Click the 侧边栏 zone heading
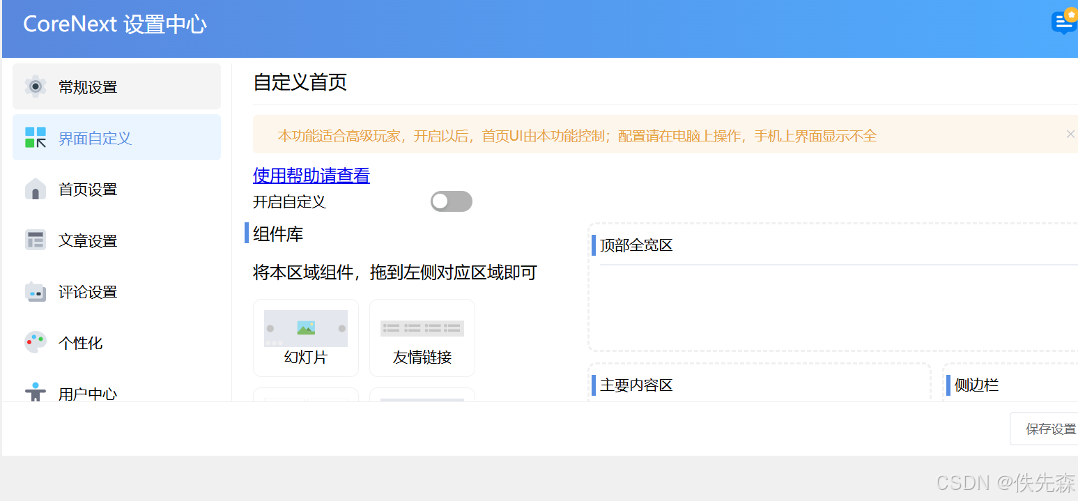This screenshot has width=1078, height=501. pos(976,385)
